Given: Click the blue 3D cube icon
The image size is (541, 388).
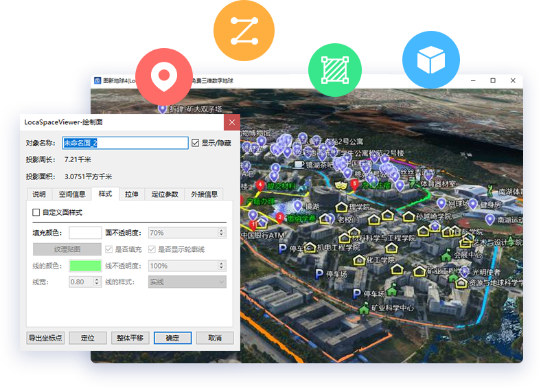Looking at the screenshot, I should [x=430, y=60].
